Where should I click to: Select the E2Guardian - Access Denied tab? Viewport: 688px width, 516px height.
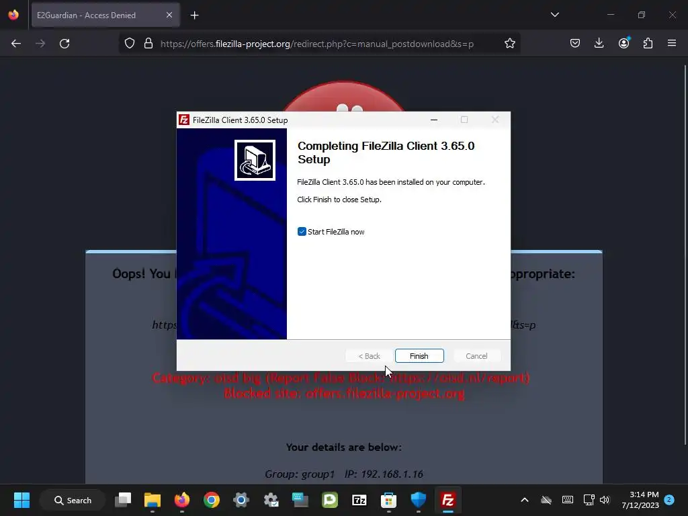(105, 15)
